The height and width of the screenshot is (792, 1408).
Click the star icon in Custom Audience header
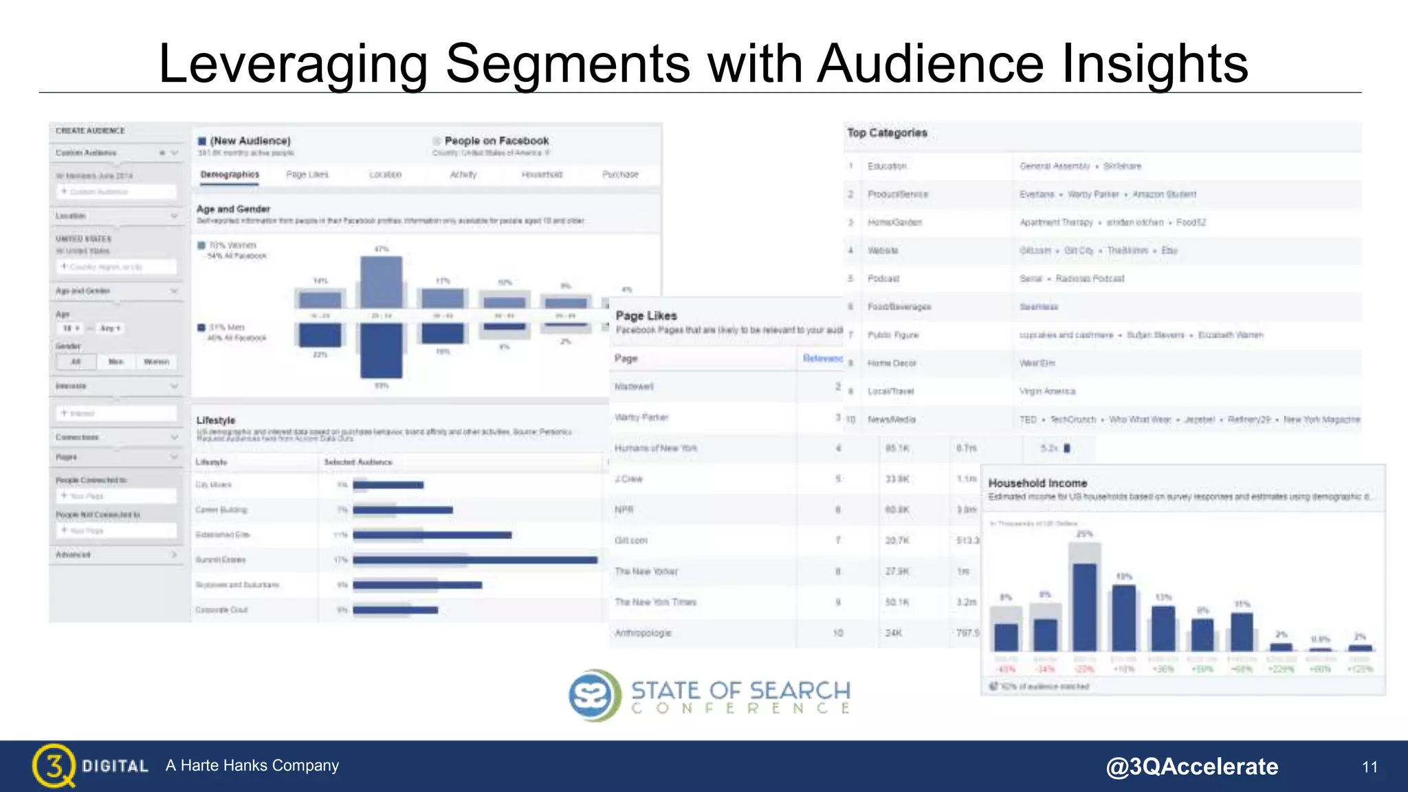click(162, 153)
